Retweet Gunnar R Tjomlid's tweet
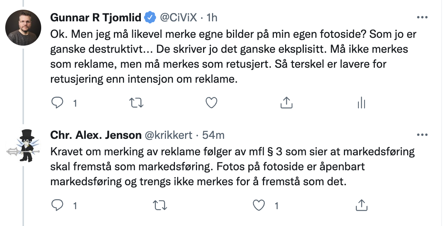Screen dimensions: 445x226 click(x=136, y=102)
